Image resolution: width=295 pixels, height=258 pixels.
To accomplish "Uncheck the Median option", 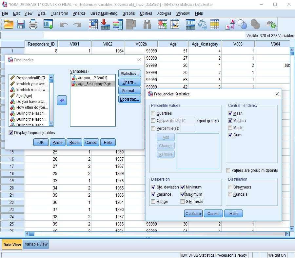I will pos(230,120).
